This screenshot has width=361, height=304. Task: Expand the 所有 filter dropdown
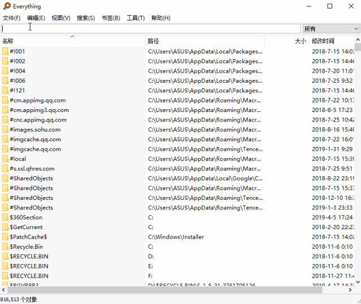[331, 29]
